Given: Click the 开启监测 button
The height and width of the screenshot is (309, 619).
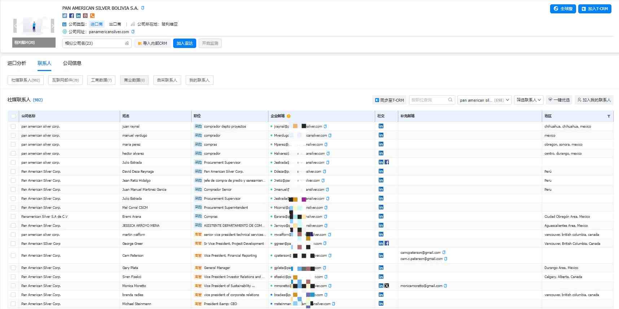Looking at the screenshot, I should [x=210, y=43].
